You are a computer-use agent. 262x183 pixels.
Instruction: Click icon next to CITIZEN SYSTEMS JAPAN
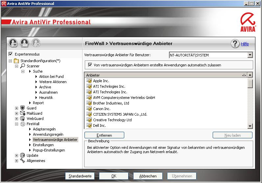coord(89,114)
